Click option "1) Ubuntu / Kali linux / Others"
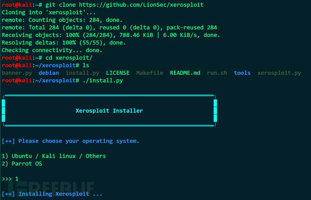This screenshot has width=311, height=200. pyautogui.click(x=54, y=156)
